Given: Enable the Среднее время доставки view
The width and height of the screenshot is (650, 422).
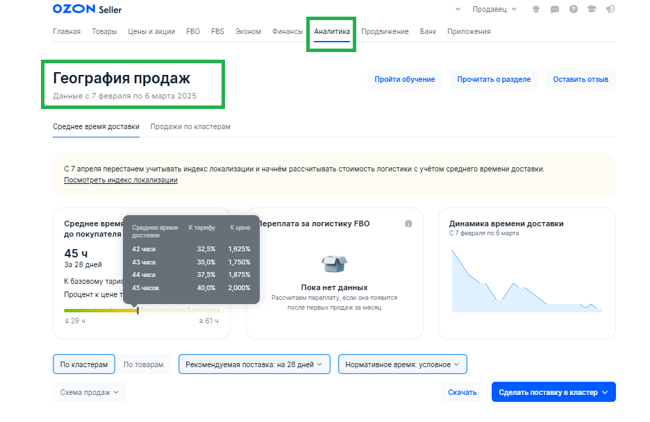Looking at the screenshot, I should pyautogui.click(x=96, y=128).
